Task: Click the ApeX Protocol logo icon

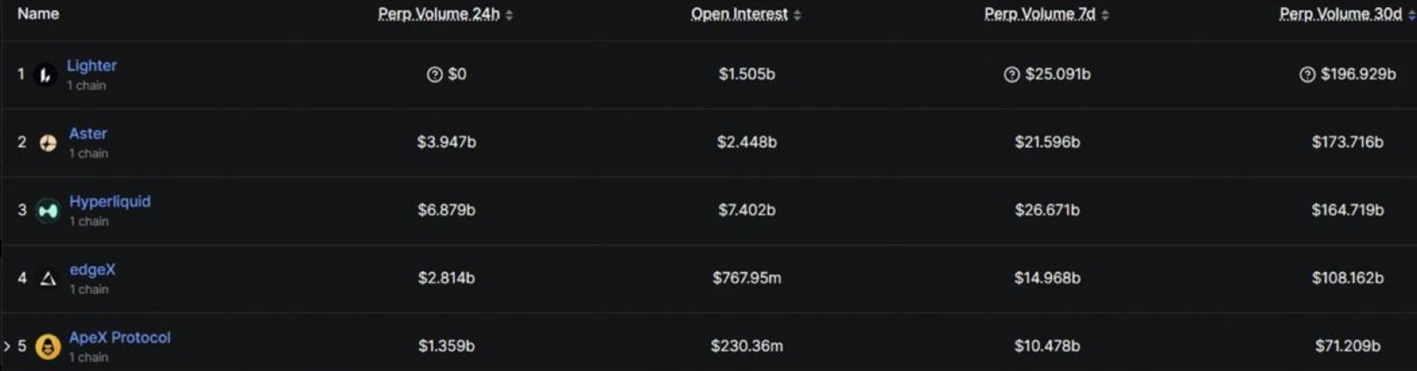Action: point(48,347)
